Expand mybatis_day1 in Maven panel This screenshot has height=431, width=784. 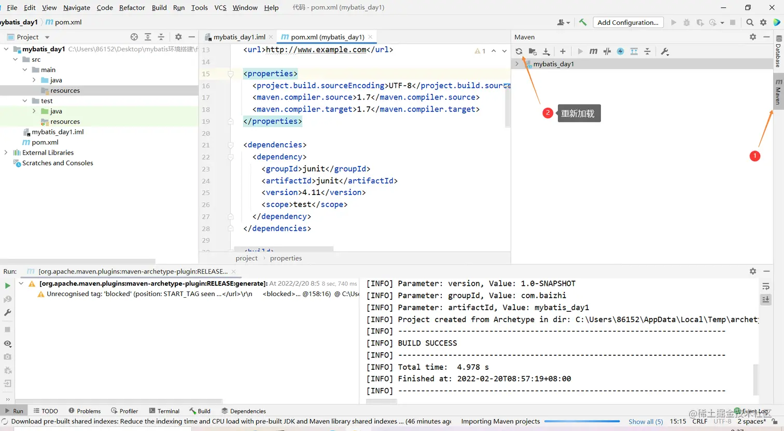point(517,64)
